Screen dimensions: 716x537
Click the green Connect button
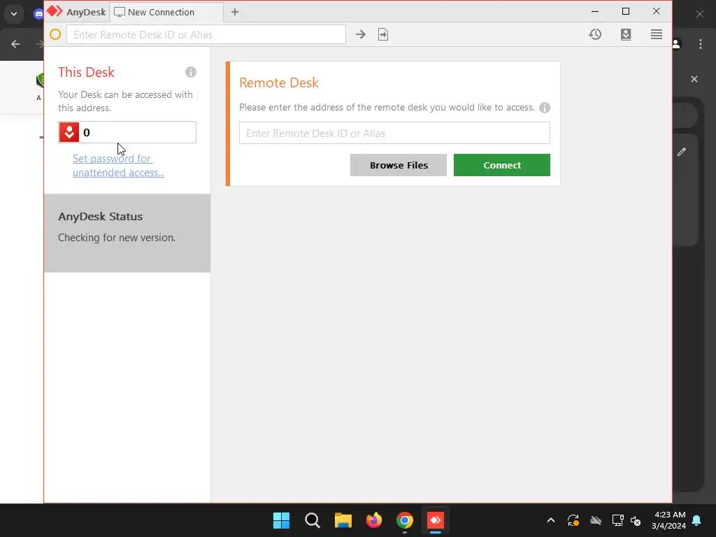(x=502, y=165)
